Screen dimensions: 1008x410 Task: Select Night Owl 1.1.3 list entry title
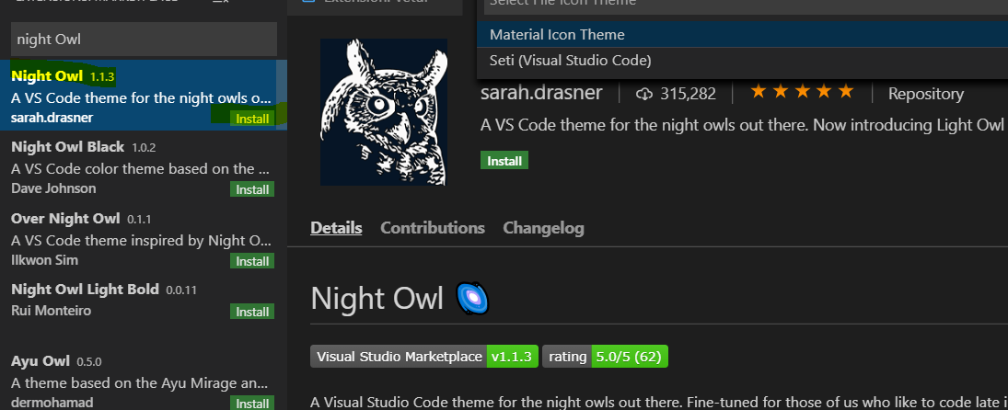click(x=47, y=75)
